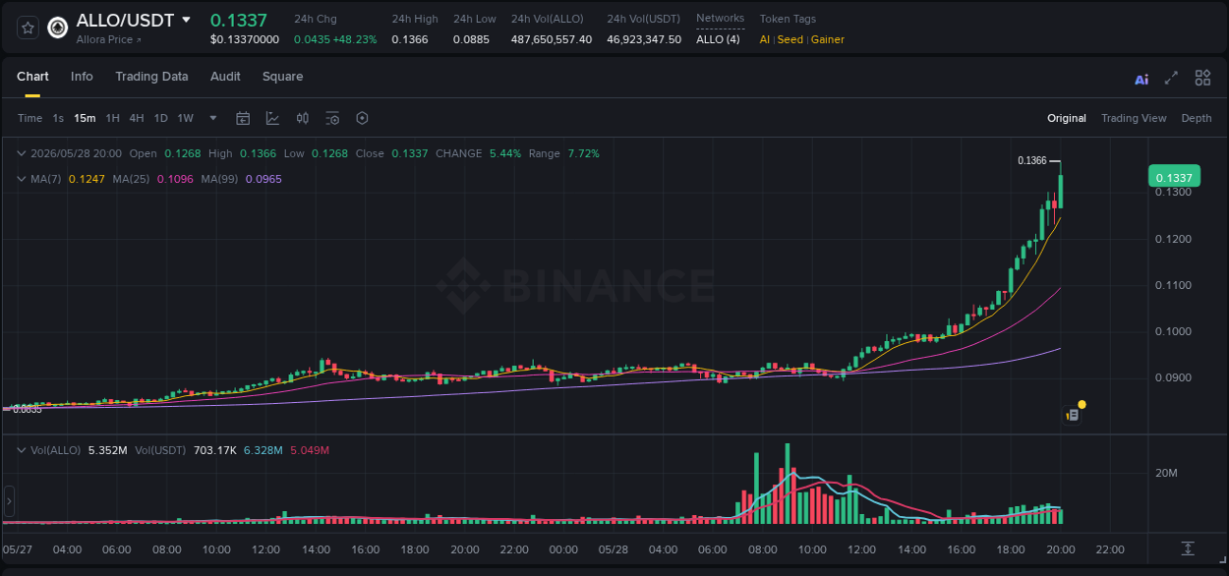Image resolution: width=1229 pixels, height=576 pixels.
Task: Select the 15m interval
Action: tap(85, 118)
